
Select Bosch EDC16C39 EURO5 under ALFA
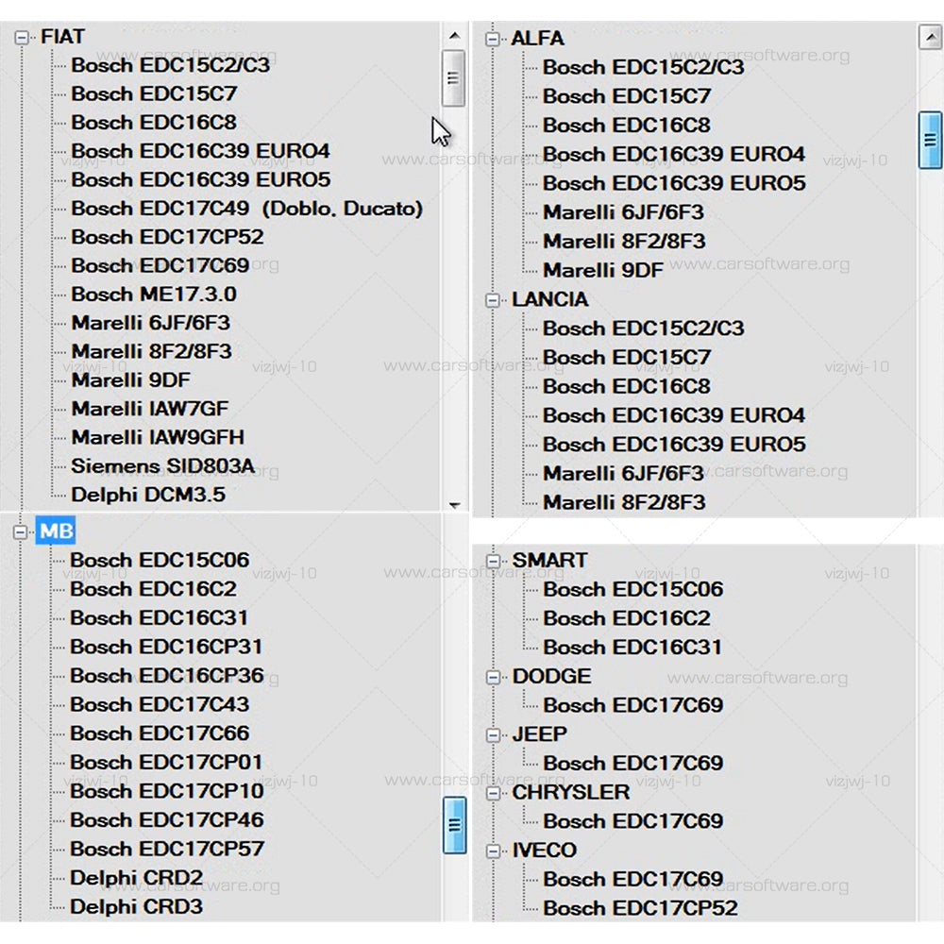click(x=674, y=183)
